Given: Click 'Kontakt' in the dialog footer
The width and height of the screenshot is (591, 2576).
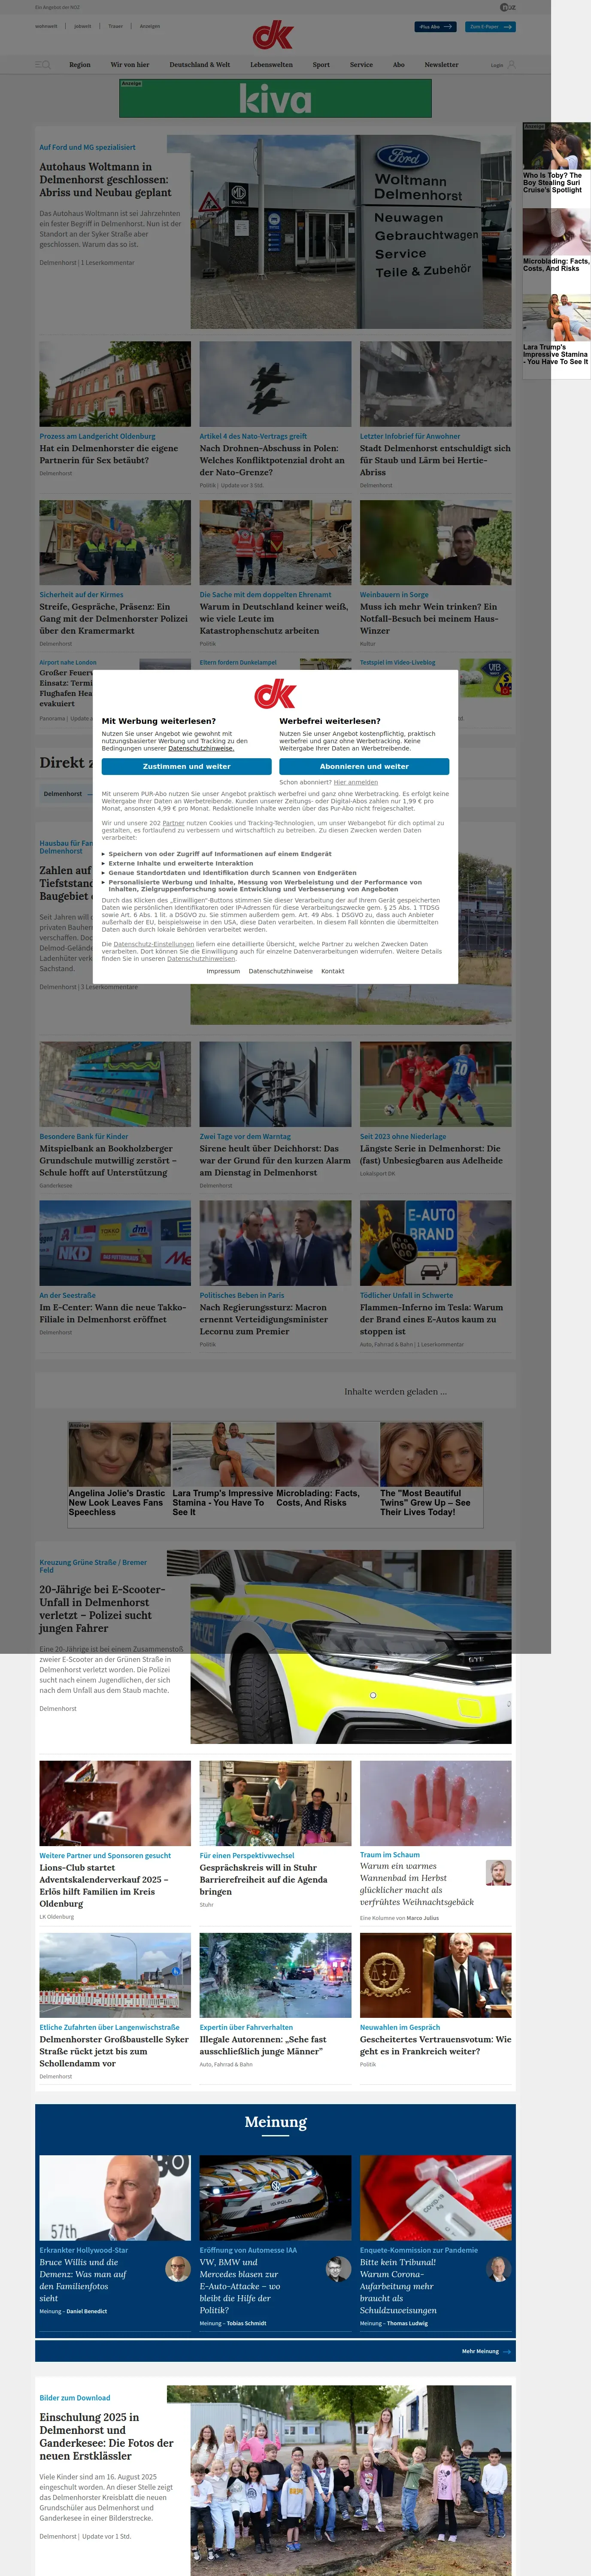Looking at the screenshot, I should [x=332, y=971].
